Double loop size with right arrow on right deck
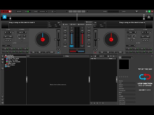This screenshot has height=115, width=154. pos(148,32)
